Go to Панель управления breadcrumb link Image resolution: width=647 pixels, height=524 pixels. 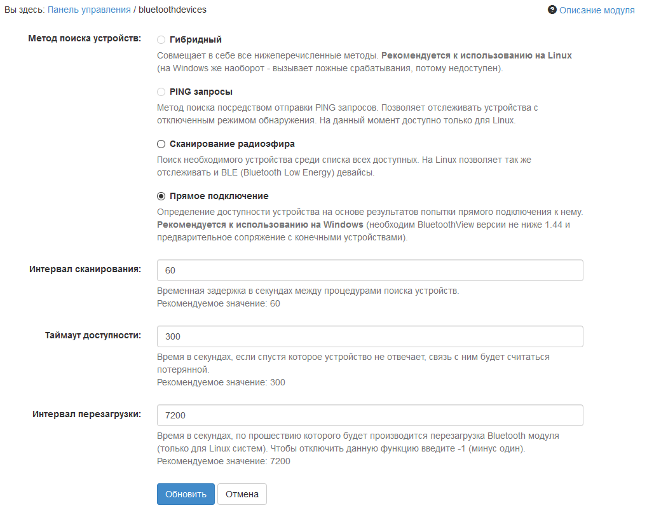[x=89, y=10]
